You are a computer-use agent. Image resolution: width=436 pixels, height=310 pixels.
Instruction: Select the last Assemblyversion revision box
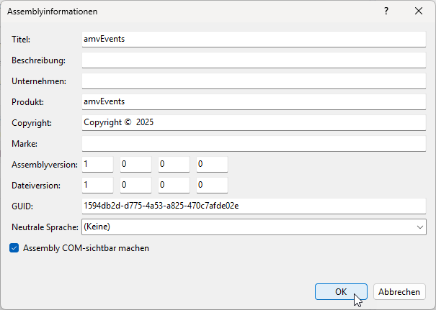[x=212, y=164]
